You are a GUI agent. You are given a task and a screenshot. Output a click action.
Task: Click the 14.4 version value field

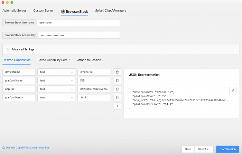(94, 98)
